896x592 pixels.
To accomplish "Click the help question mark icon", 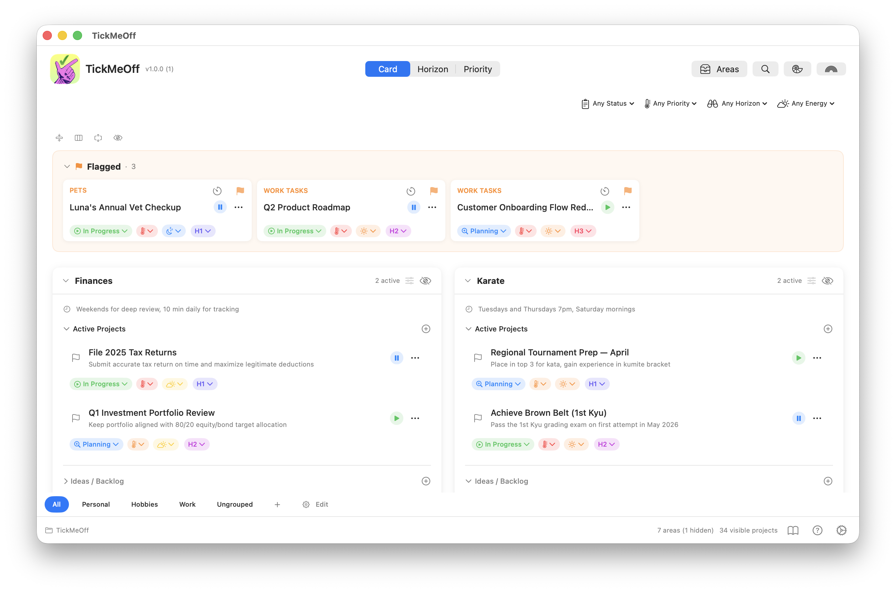I will tap(818, 530).
